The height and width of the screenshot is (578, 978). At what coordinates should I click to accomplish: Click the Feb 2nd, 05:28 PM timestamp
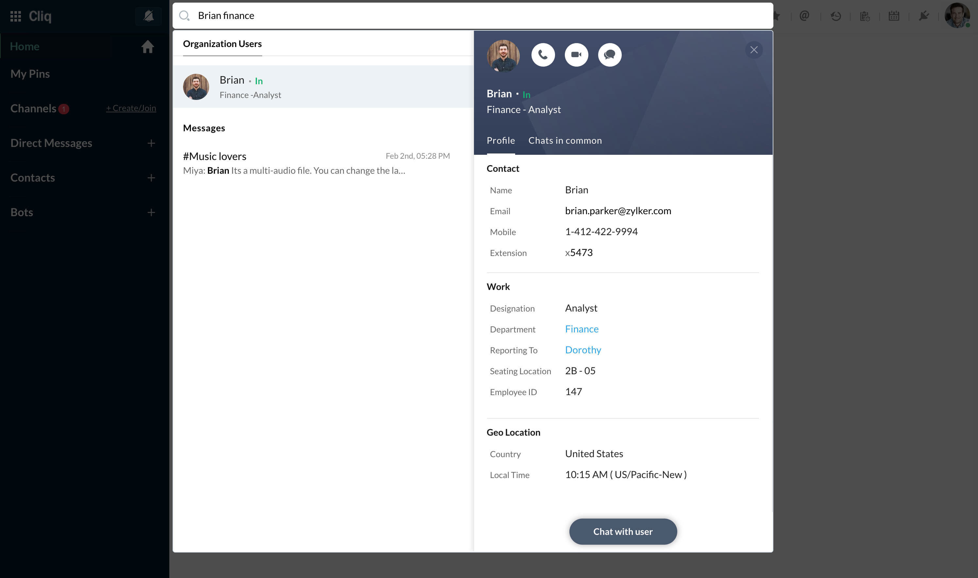point(418,156)
